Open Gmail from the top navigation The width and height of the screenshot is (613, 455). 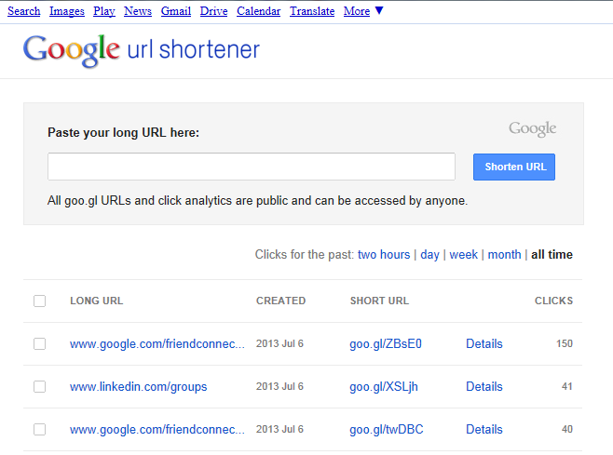pos(175,11)
